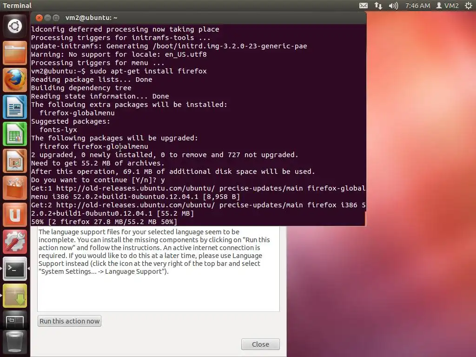Click the language support message text area
Screen dimensions: 476x357
pyautogui.click(x=159, y=269)
